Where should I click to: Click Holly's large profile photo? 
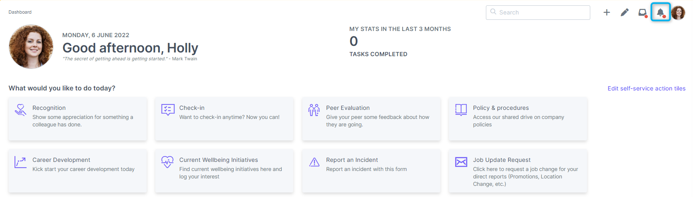[x=31, y=47]
